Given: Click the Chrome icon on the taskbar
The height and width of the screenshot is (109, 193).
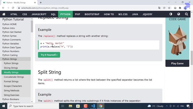Looking at the screenshot, I should coord(100,106).
